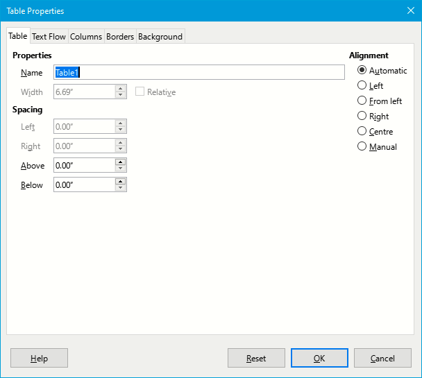Decrease the Above spacing with down arrow

(x=120, y=169)
